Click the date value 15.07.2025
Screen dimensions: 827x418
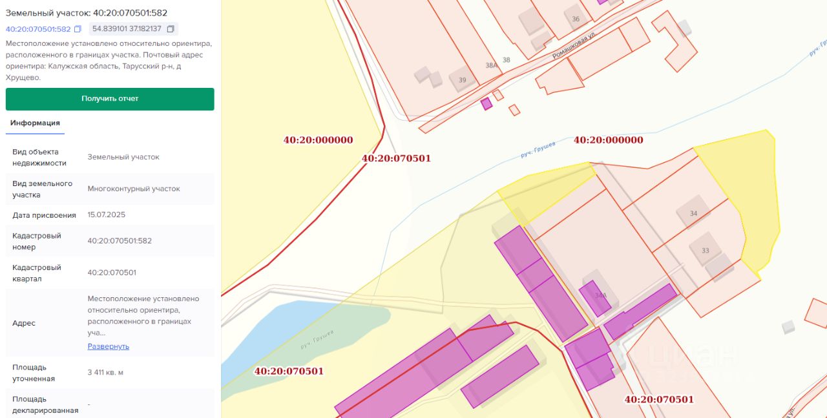tap(106, 215)
